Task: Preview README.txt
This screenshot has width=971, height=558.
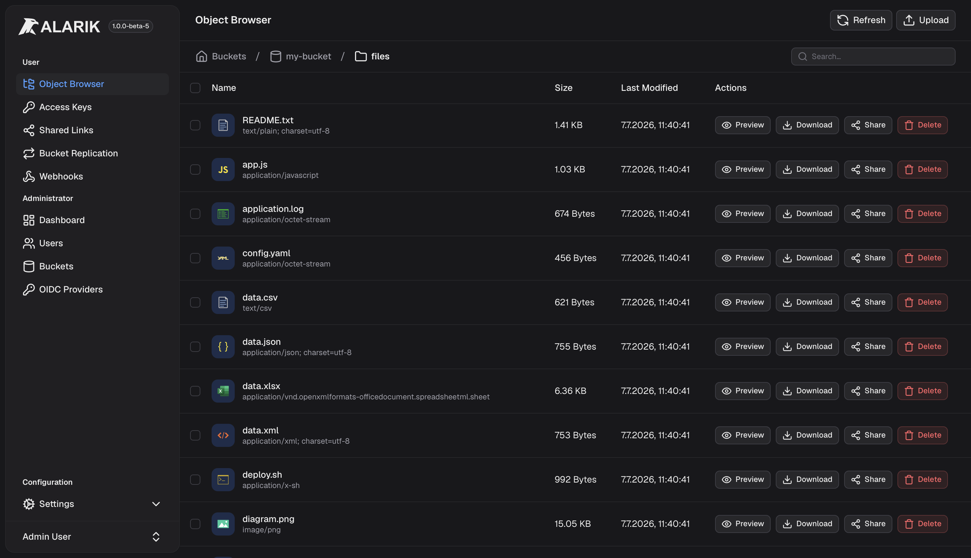Action: (743, 125)
